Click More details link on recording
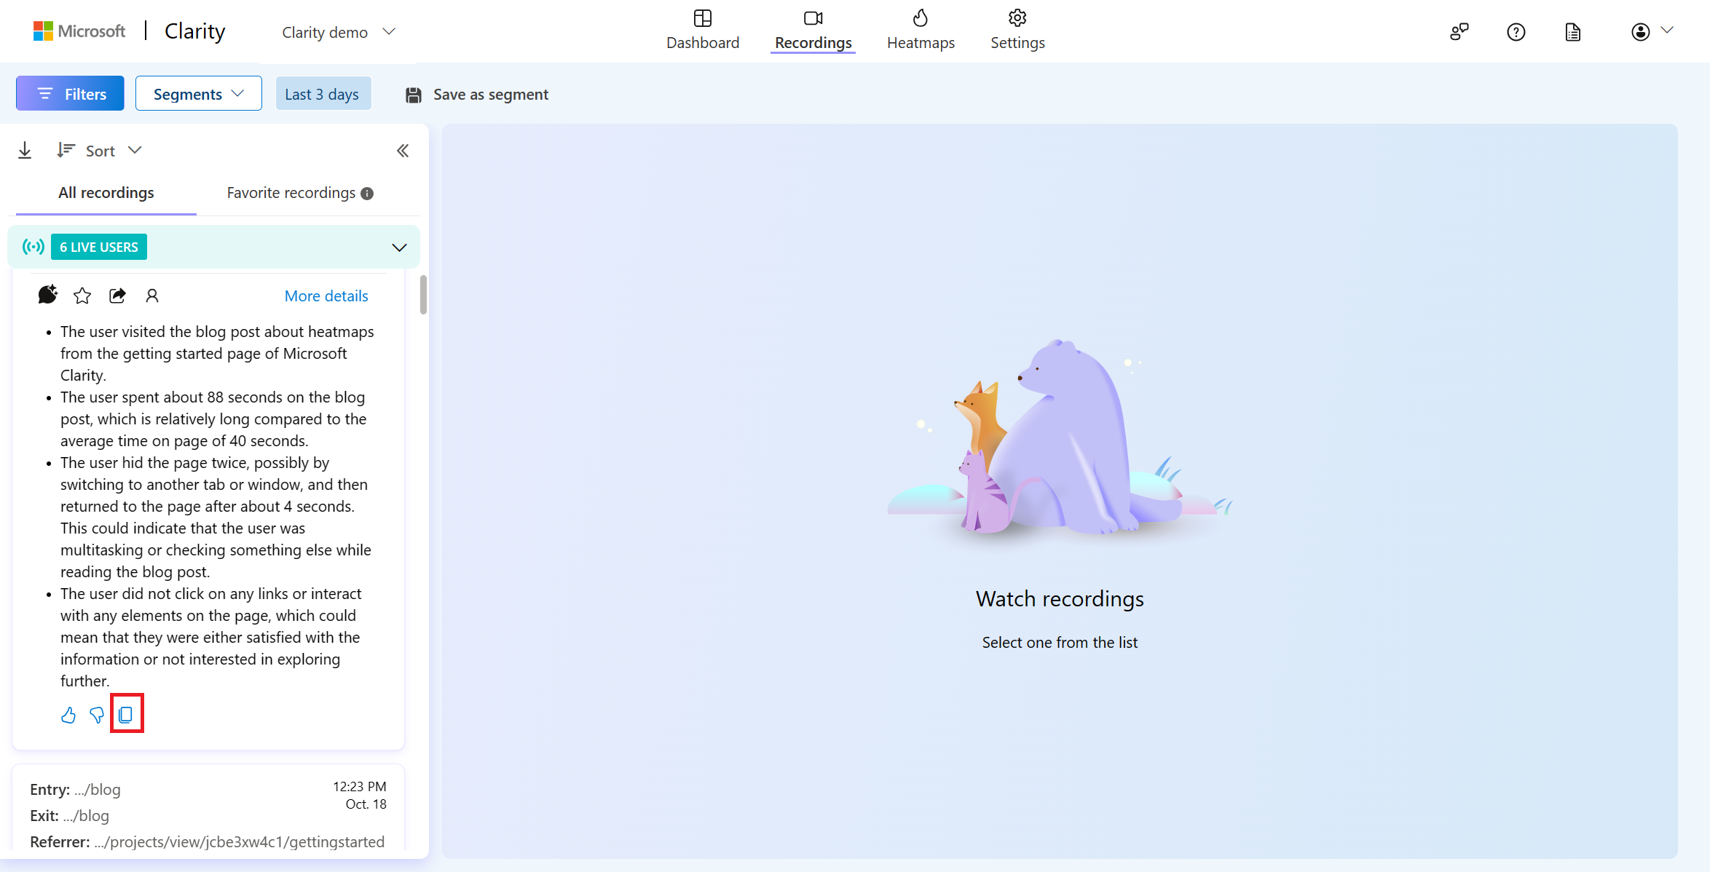1710x872 pixels. tap(326, 296)
